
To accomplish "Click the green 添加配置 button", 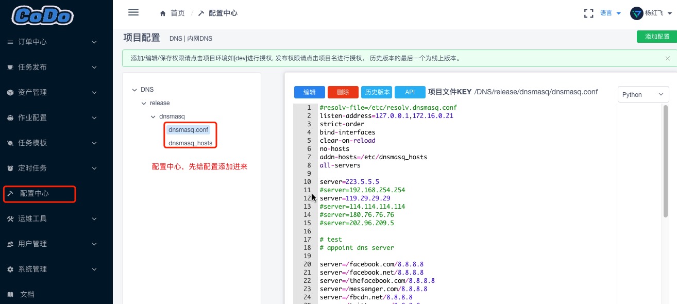I will click(657, 37).
